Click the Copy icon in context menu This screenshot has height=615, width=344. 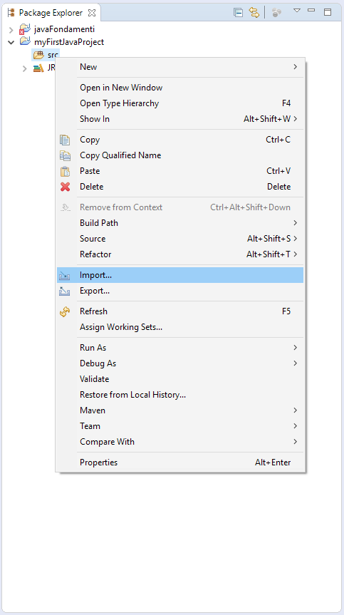65,140
